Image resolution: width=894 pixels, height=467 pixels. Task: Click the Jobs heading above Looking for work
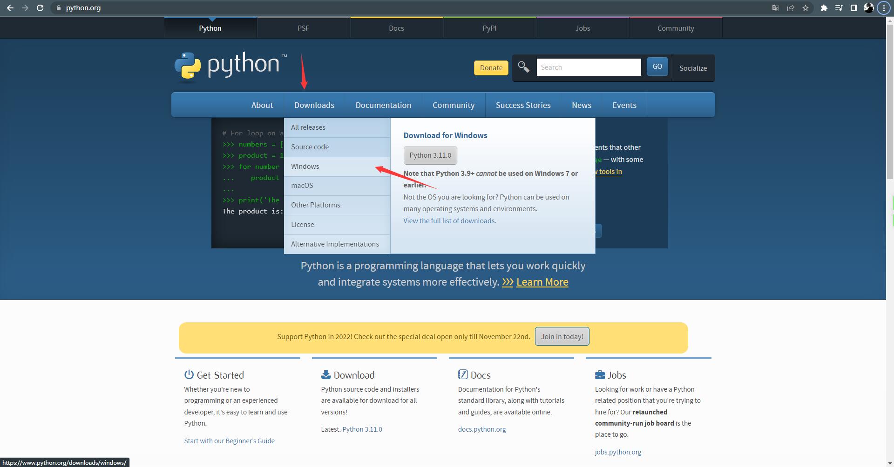coord(617,375)
